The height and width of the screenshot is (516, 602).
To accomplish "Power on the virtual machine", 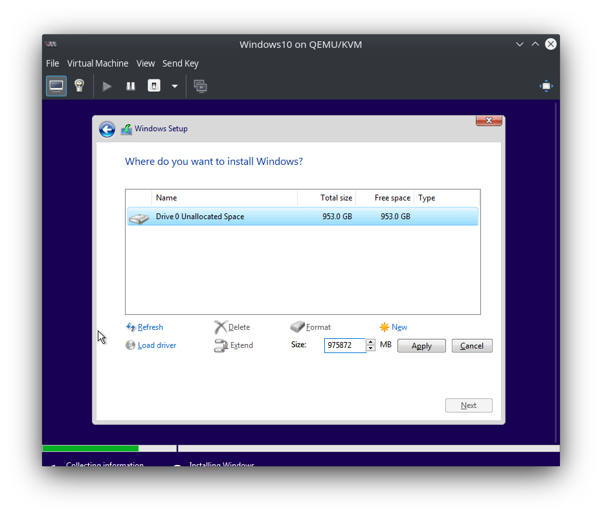I will [107, 86].
